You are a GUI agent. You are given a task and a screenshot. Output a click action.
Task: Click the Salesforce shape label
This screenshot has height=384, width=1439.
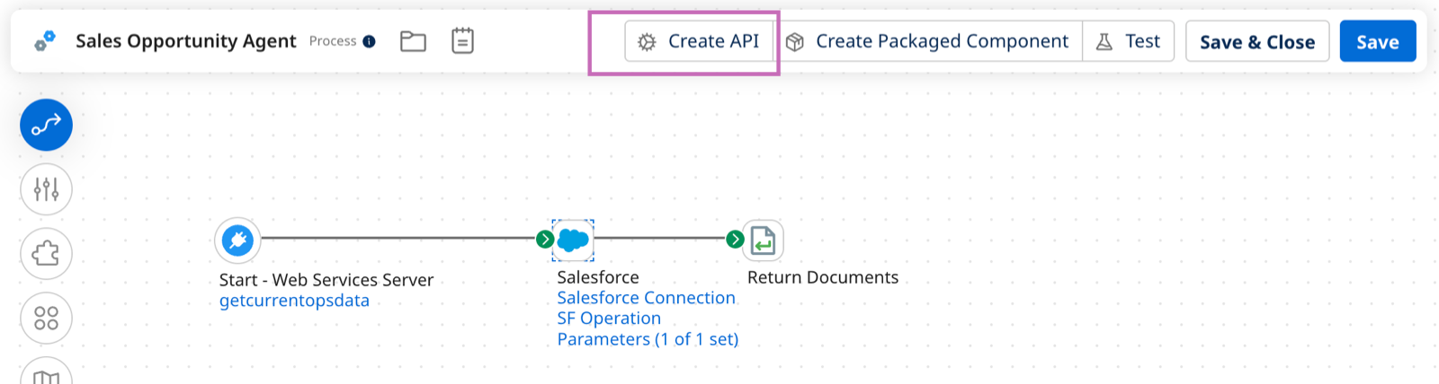tap(598, 277)
